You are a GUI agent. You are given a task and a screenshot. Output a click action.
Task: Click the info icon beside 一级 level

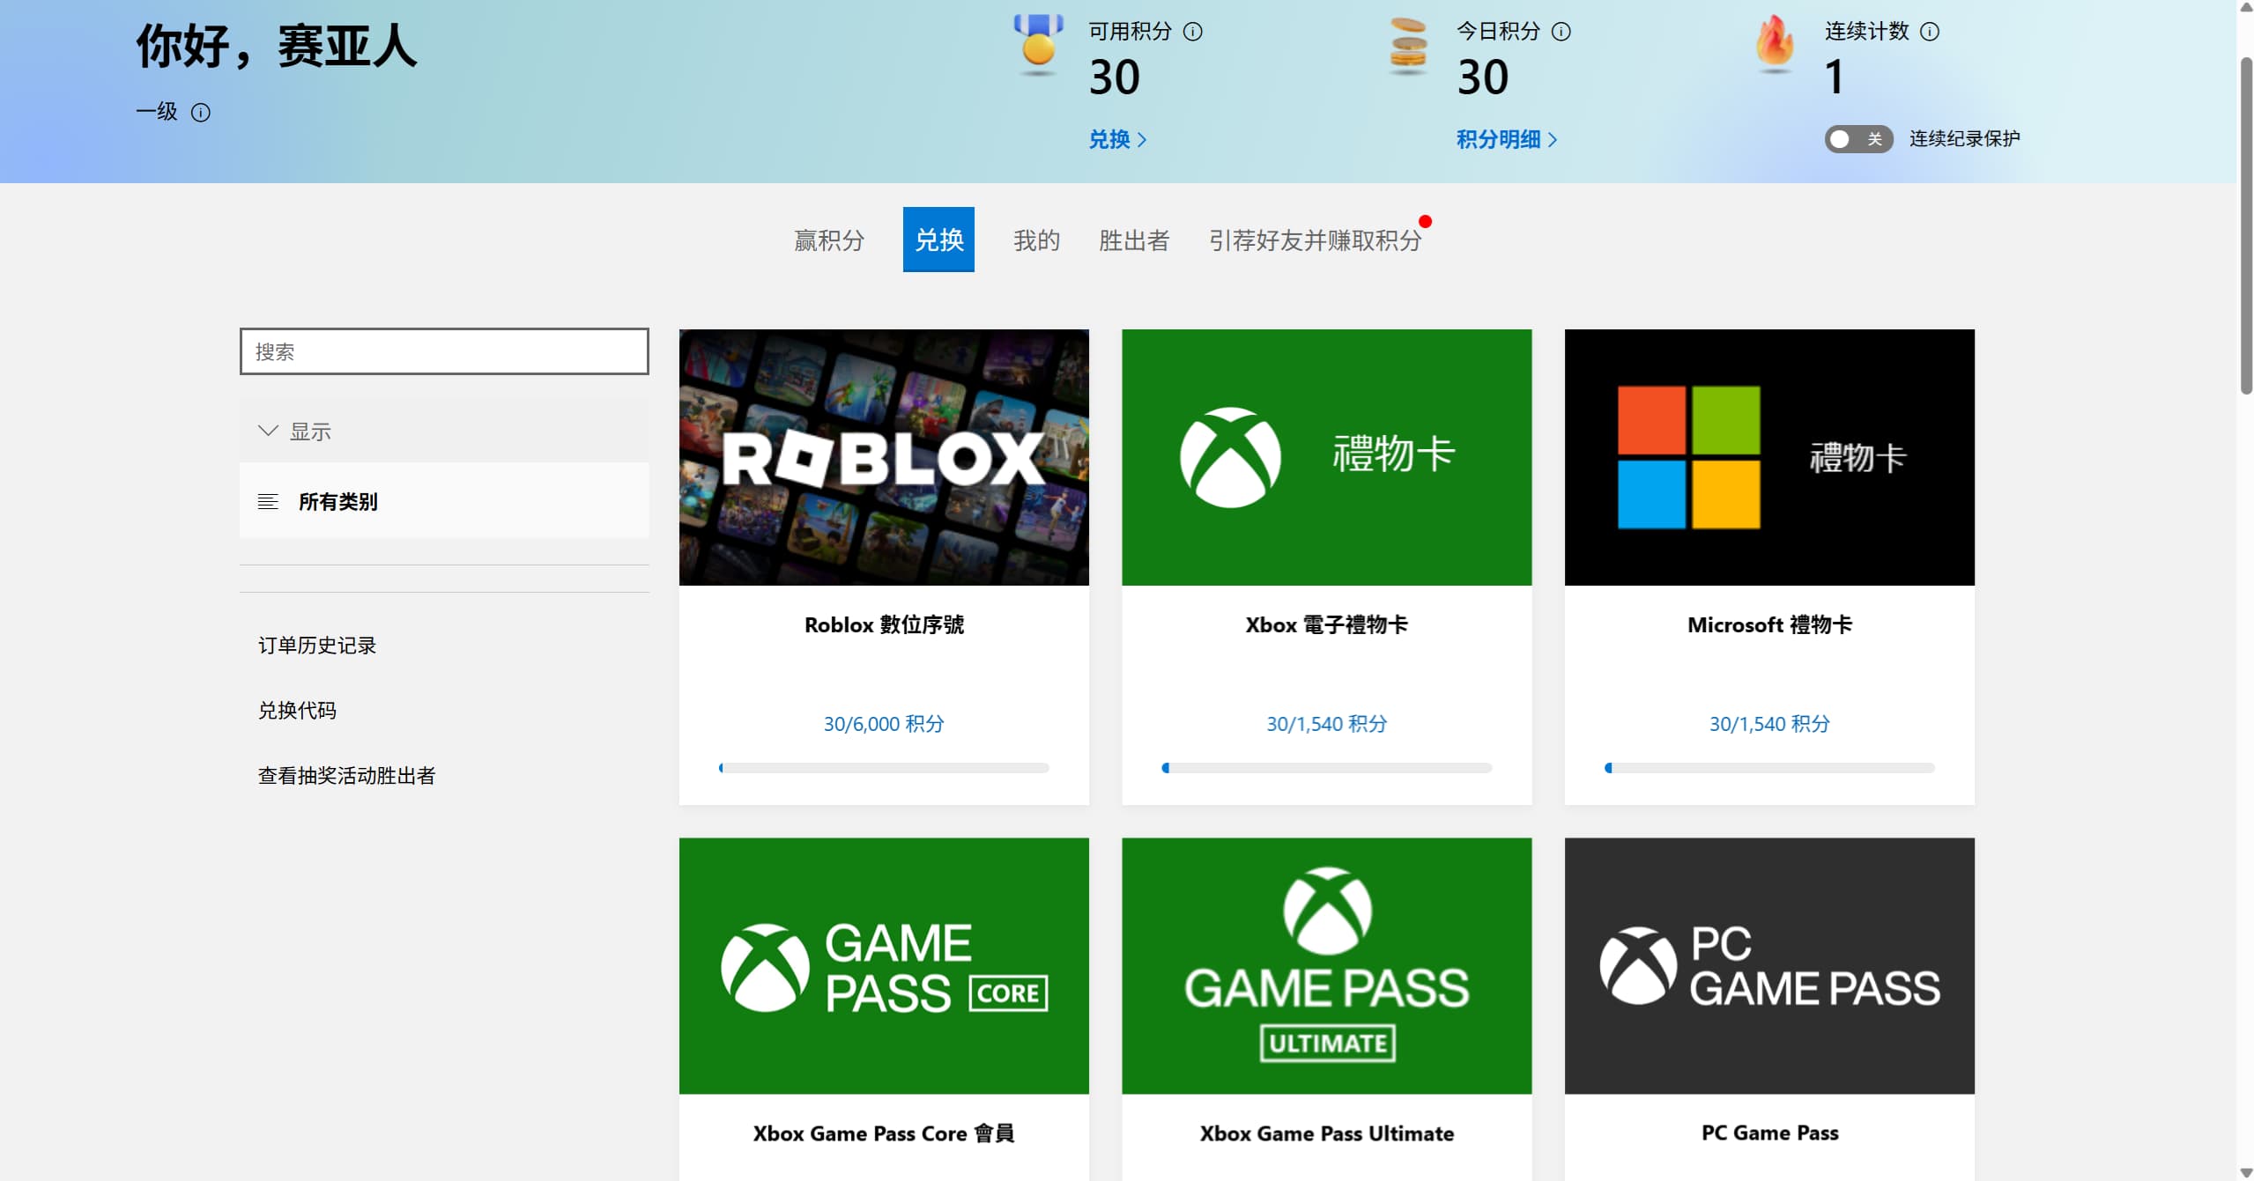pyautogui.click(x=201, y=113)
